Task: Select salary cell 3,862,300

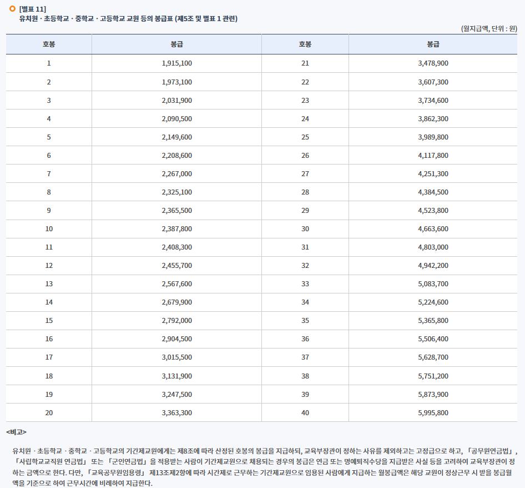Action: [433, 119]
